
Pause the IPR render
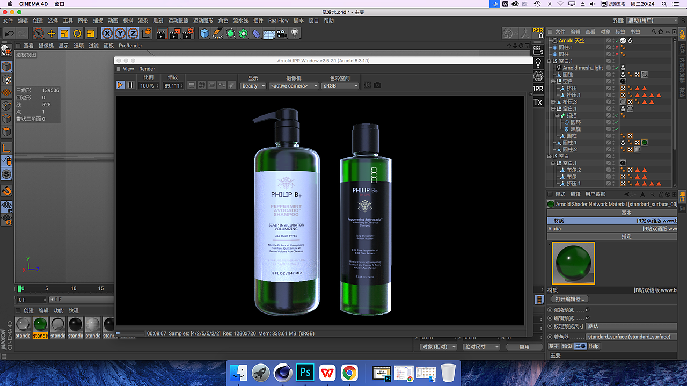pyautogui.click(x=130, y=85)
